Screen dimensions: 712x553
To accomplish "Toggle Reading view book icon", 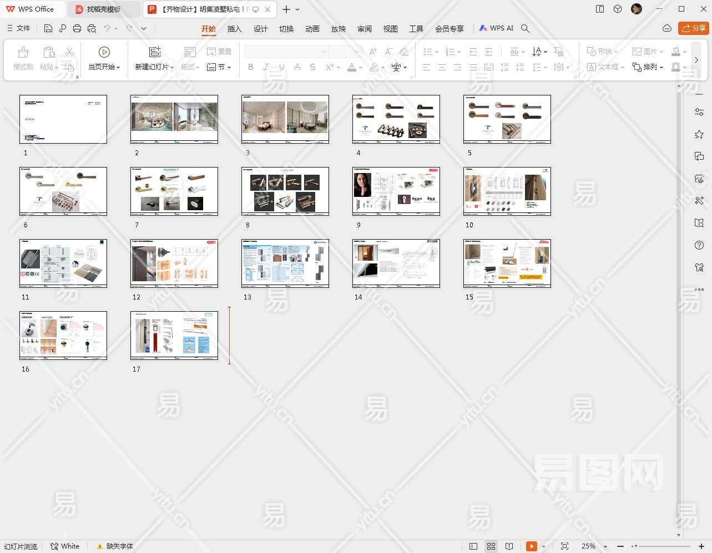I will tap(509, 546).
